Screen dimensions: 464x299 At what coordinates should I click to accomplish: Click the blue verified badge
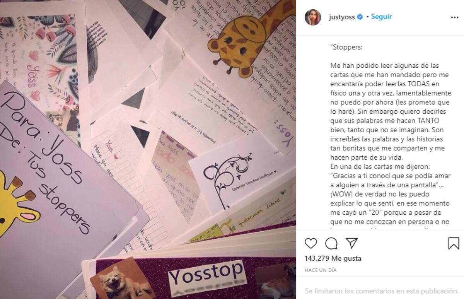(360, 17)
